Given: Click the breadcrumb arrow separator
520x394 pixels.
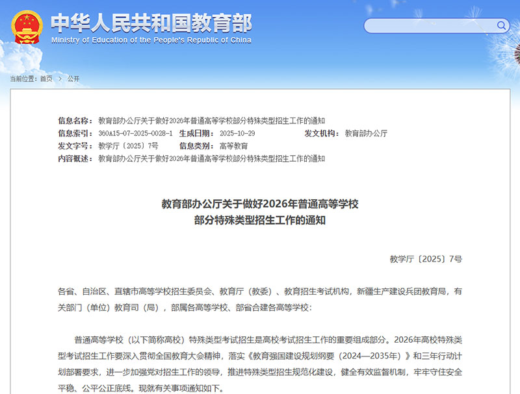Looking at the screenshot, I should [60, 79].
